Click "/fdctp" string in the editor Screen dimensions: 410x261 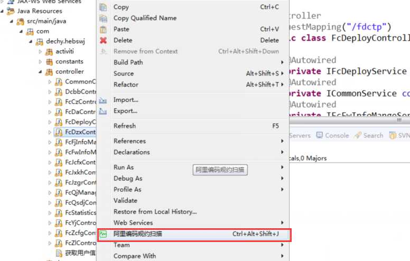pos(366,26)
